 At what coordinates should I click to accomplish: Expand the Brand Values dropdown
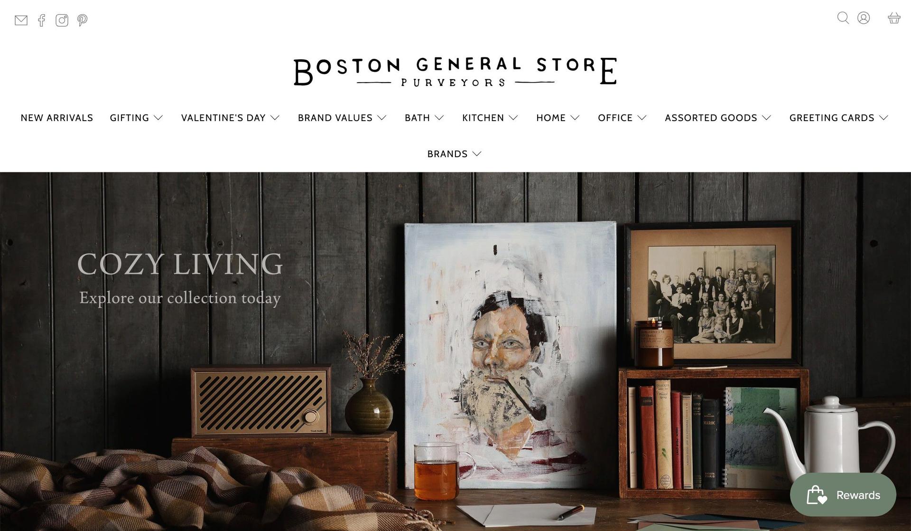click(342, 118)
